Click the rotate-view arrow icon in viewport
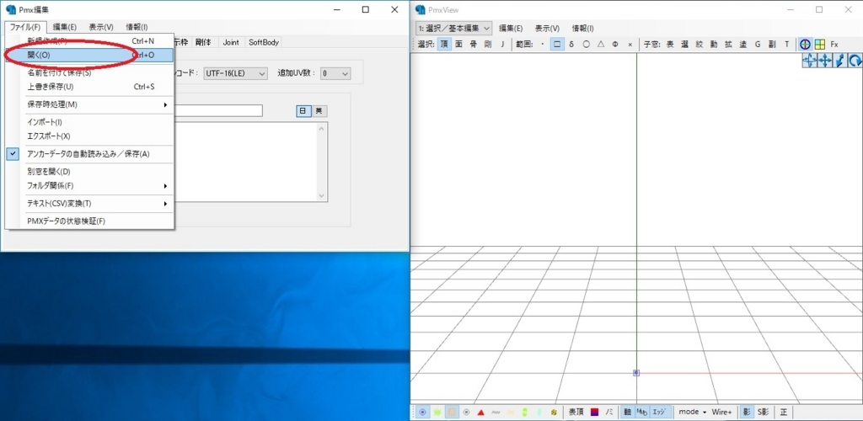This screenshot has height=421, width=863. coord(855,61)
